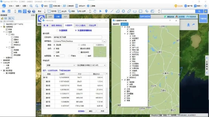Enable the 叠加经纬网 checkbox

(x=79, y=52)
